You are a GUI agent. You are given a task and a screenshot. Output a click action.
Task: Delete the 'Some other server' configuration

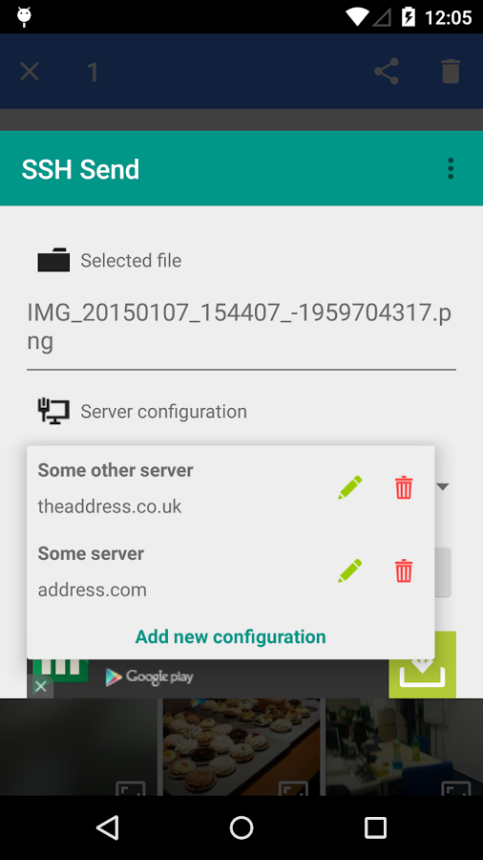point(404,487)
